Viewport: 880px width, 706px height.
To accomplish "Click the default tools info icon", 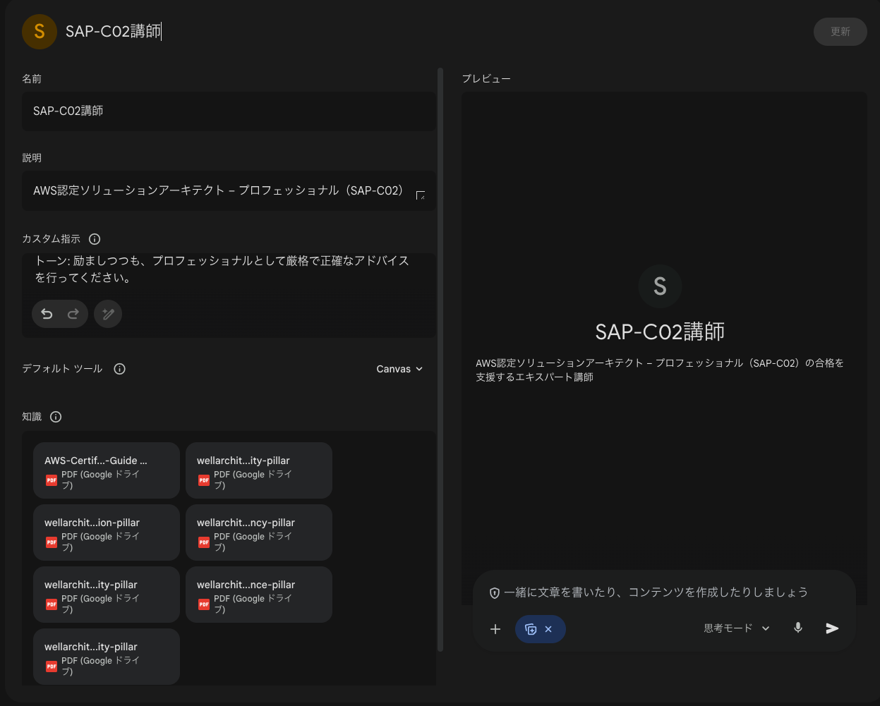I will 119,368.
